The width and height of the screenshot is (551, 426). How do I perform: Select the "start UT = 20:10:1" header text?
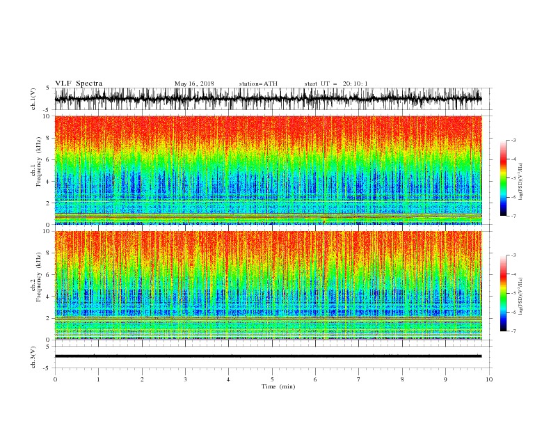click(x=336, y=84)
